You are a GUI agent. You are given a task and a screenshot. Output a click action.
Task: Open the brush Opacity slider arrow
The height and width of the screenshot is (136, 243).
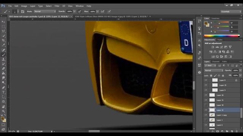pos(74,12)
